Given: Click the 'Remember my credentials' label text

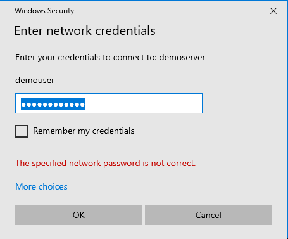Looking at the screenshot, I should (84, 131).
